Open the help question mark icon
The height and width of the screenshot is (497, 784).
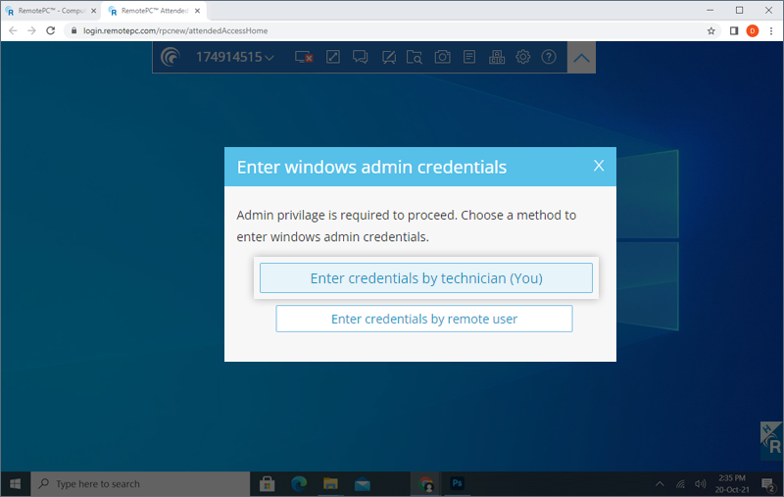(x=549, y=58)
